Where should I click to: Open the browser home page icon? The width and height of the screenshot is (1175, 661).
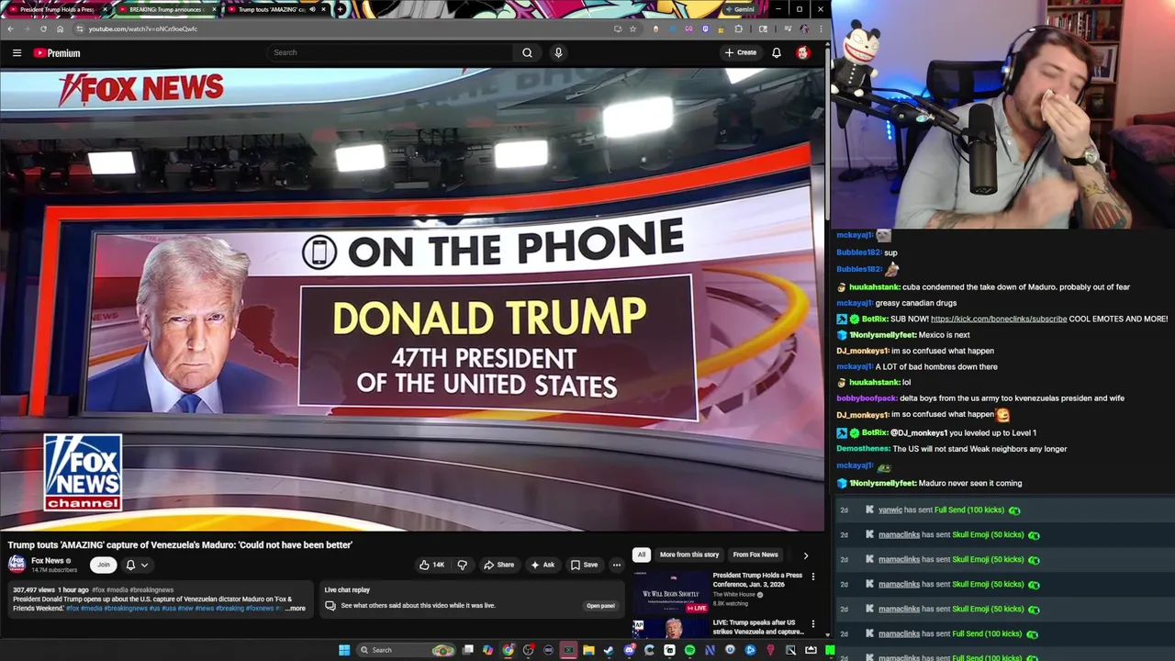point(60,28)
